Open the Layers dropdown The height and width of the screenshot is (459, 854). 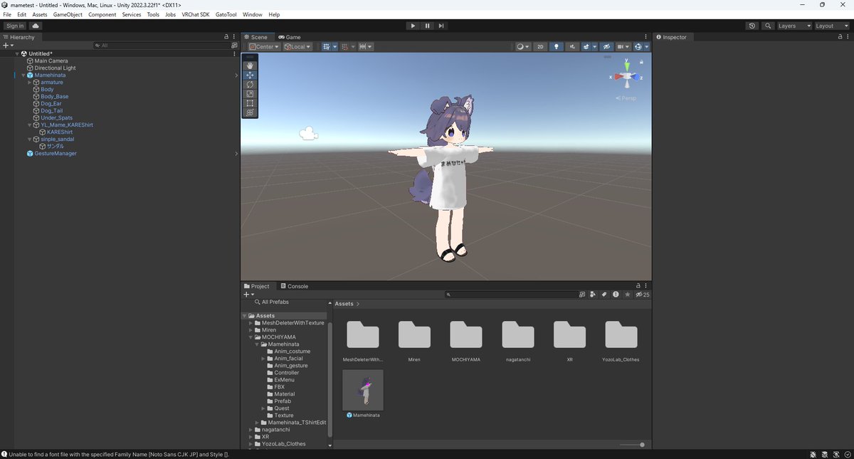tap(794, 26)
